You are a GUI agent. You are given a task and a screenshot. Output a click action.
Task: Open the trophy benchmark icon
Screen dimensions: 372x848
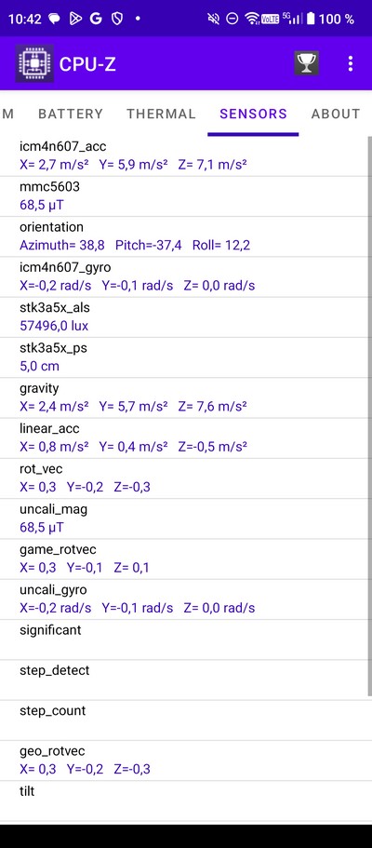[x=306, y=63]
